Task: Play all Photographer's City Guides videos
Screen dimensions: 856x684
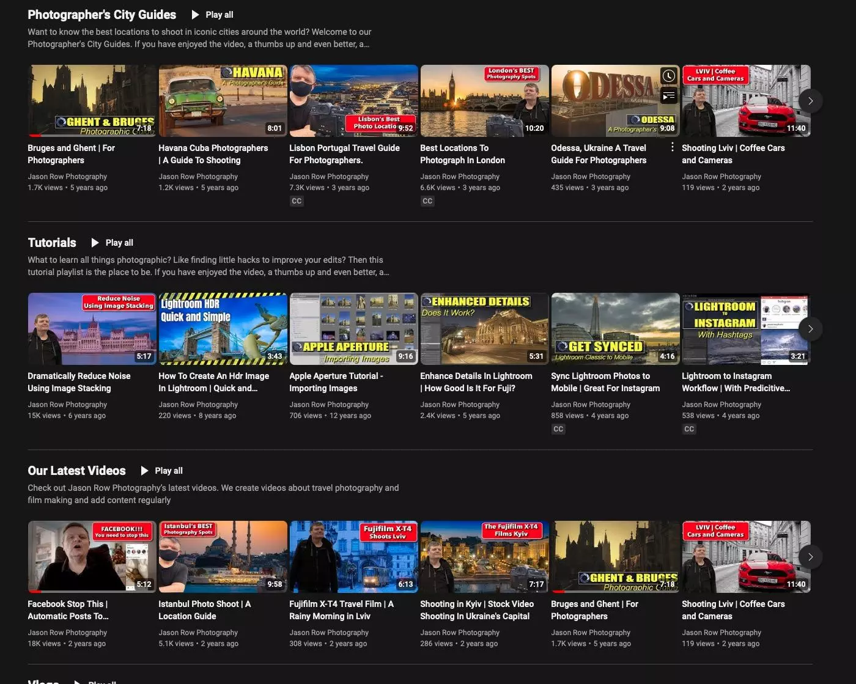Action: [x=213, y=15]
